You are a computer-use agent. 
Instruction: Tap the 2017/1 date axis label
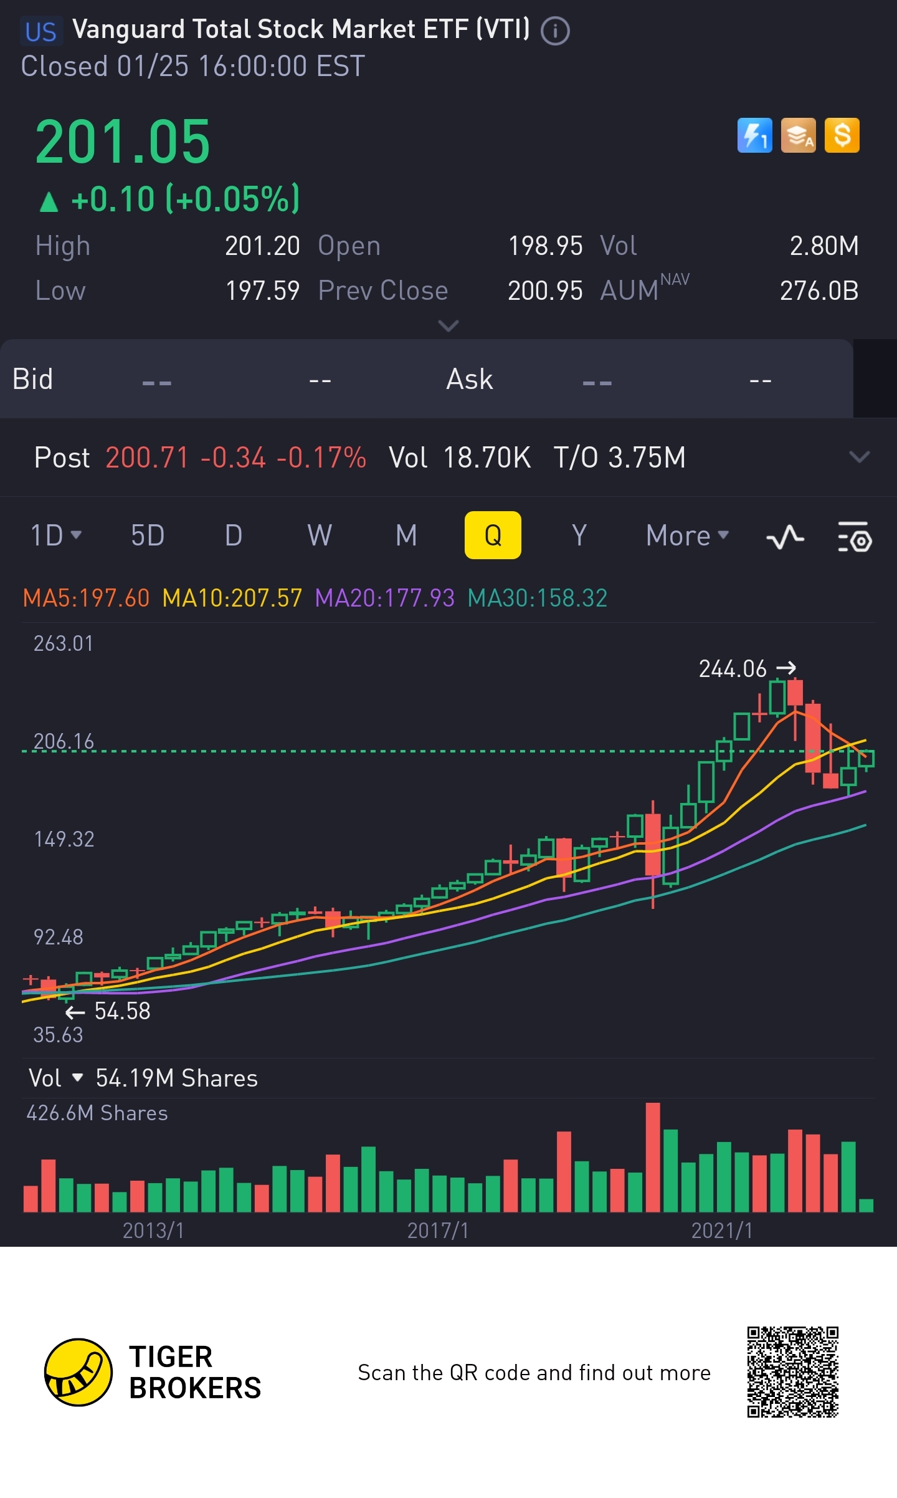[x=438, y=1231]
